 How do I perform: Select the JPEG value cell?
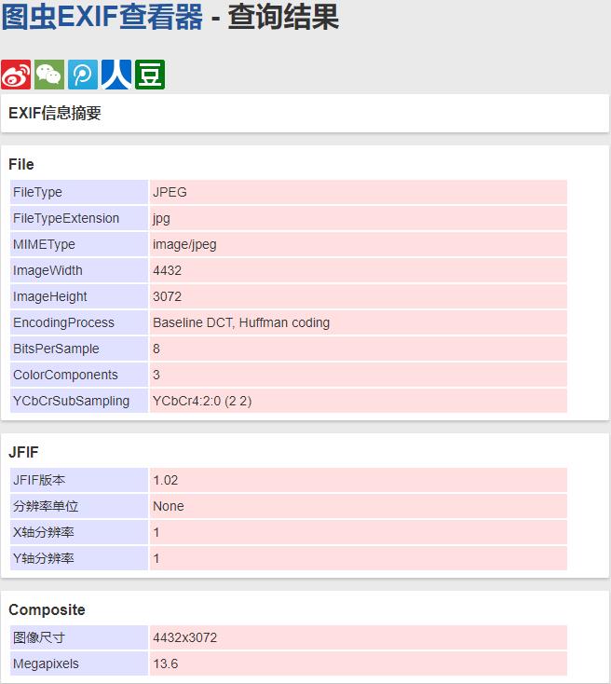pos(358,192)
